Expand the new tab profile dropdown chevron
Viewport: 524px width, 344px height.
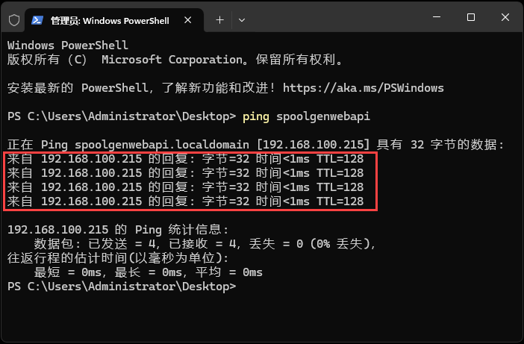coord(245,19)
